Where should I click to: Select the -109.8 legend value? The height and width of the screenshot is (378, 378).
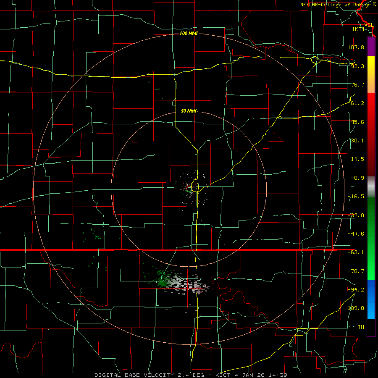354,308
